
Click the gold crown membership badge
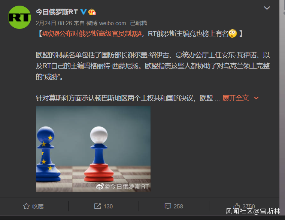pos(92,12)
